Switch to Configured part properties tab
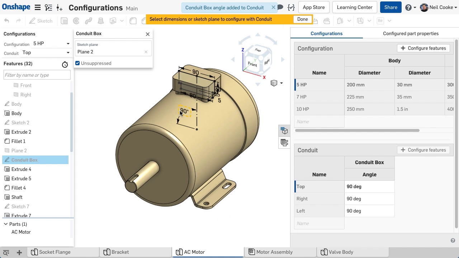 pos(411,33)
